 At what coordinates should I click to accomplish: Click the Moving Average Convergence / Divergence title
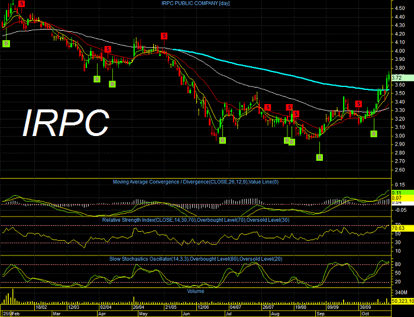tap(196, 182)
